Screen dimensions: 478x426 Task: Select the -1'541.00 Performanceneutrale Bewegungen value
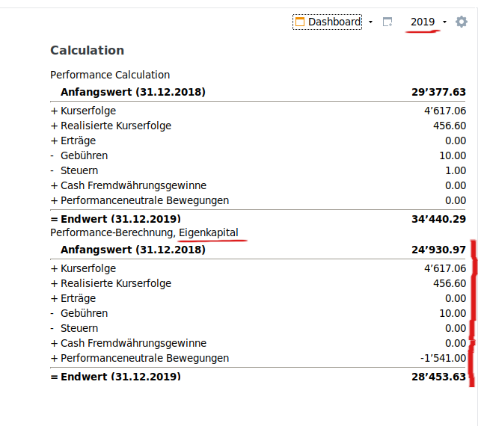(x=443, y=358)
